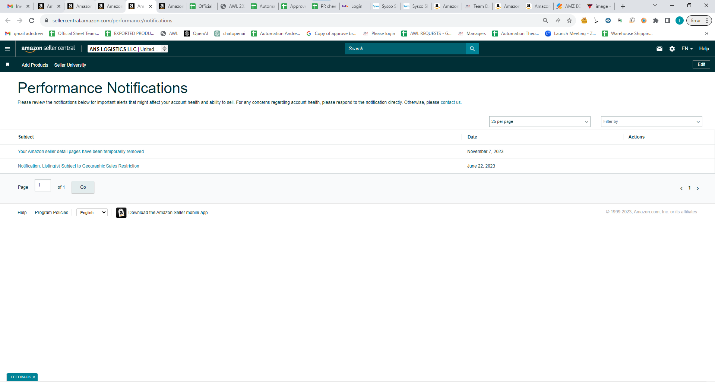Click the November 7, 2023 date cell
Image resolution: width=715 pixels, height=382 pixels.
coord(485,152)
